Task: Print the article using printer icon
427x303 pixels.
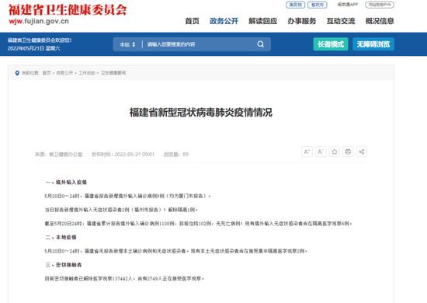Action: [x=348, y=151]
